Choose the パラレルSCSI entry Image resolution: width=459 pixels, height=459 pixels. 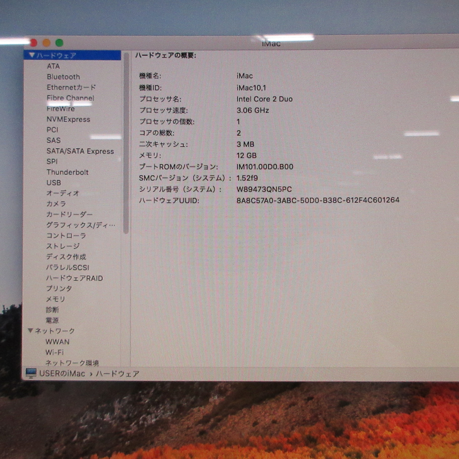click(68, 267)
